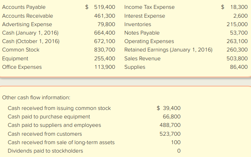Image resolution: width=251 pixels, height=157 pixels.
Task: Select the Operating Expenses amount 263,100
Action: click(x=237, y=41)
